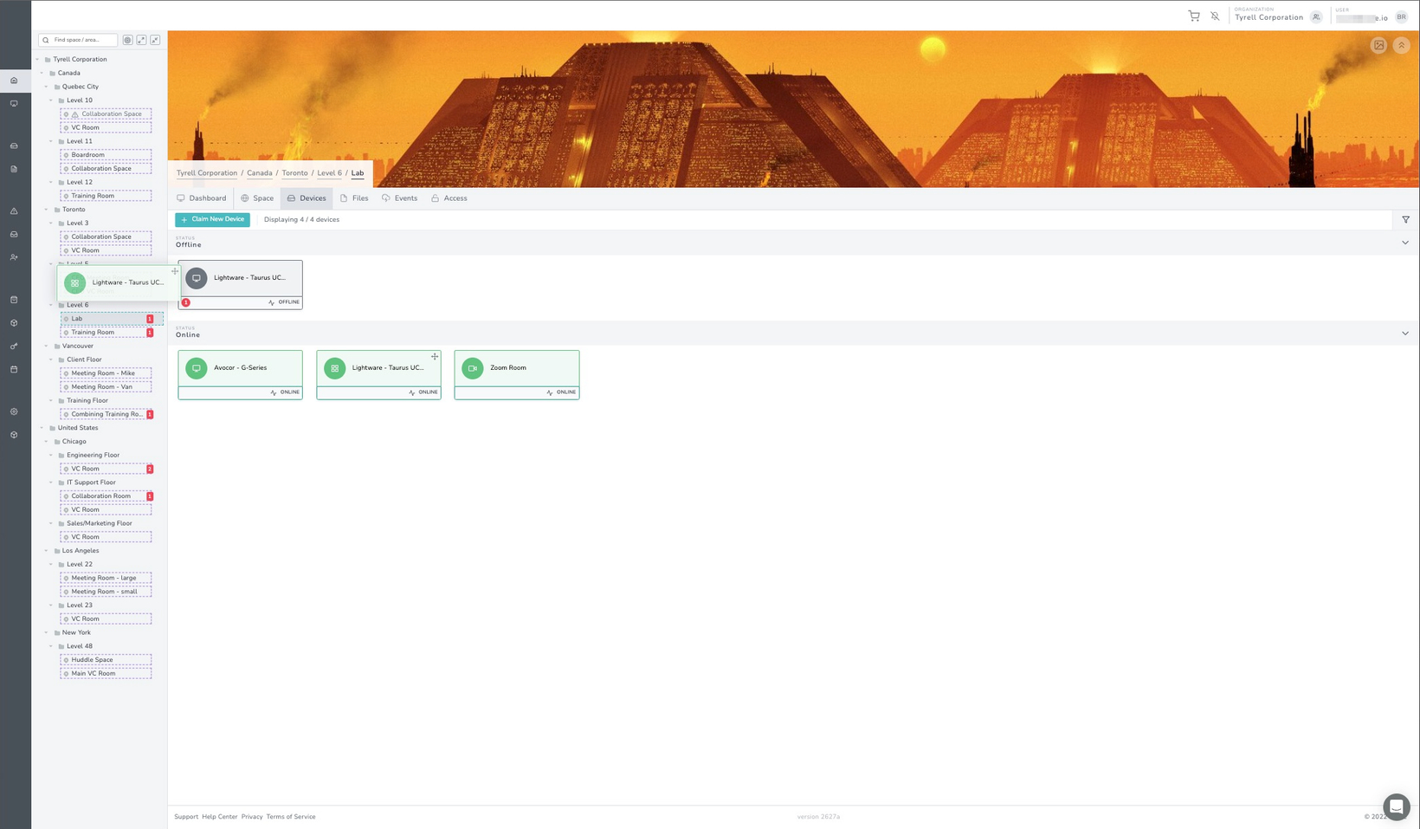Go to Toronto in the breadcrumb
Viewport: 1420px width, 829px height.
(294, 173)
